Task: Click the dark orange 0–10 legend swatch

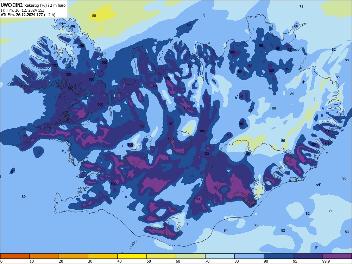Action: [x=15, y=256]
